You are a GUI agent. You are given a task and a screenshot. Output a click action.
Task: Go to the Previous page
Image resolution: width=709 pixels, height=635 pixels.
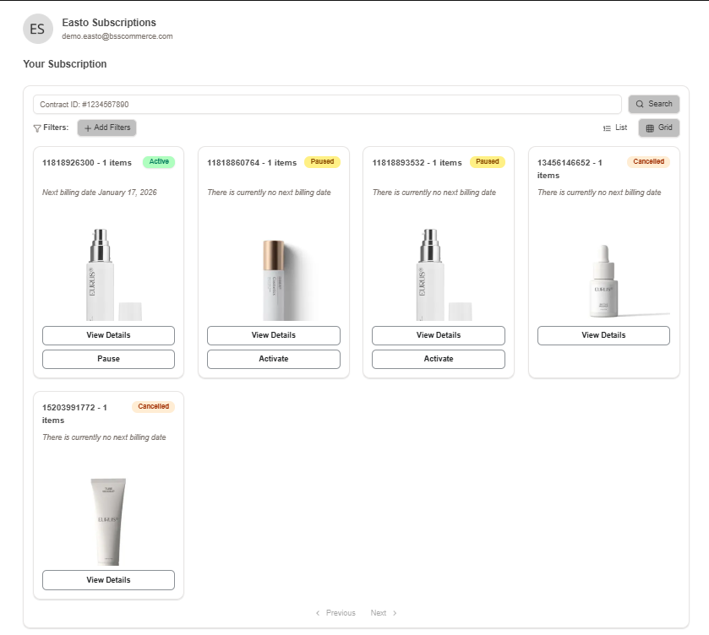(x=335, y=613)
